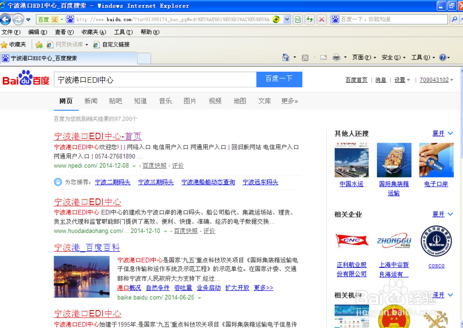
Task: Click the COSCO round emblem logo
Action: coord(436,241)
